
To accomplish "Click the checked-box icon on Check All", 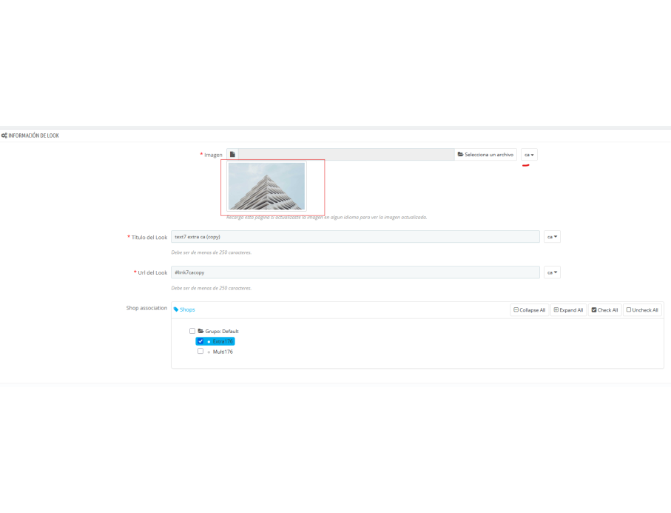I will [594, 309].
